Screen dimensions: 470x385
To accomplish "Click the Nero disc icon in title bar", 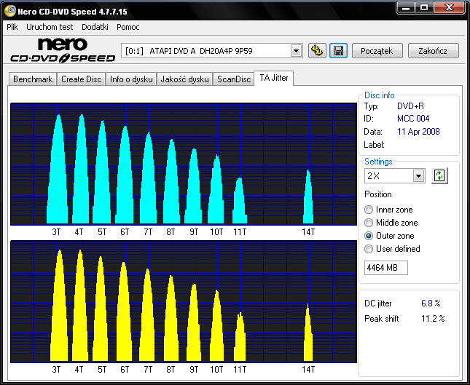I will click(10, 11).
